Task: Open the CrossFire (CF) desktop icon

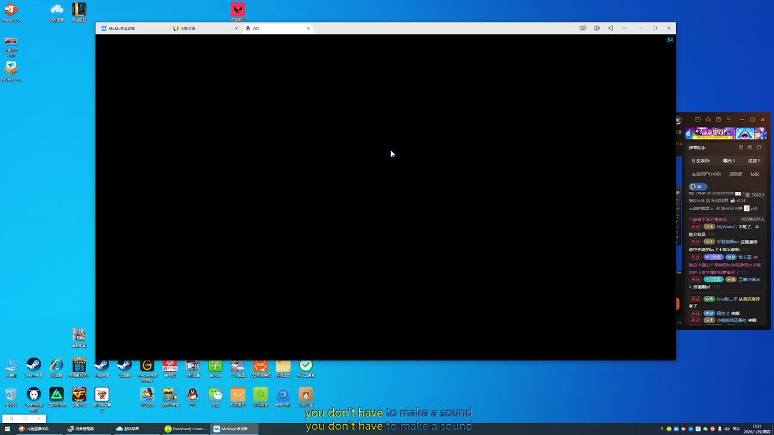Action: coord(79,396)
